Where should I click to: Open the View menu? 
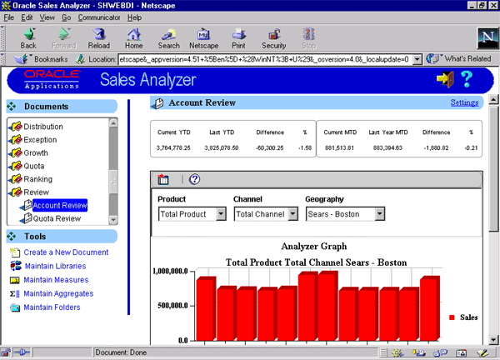tap(47, 17)
